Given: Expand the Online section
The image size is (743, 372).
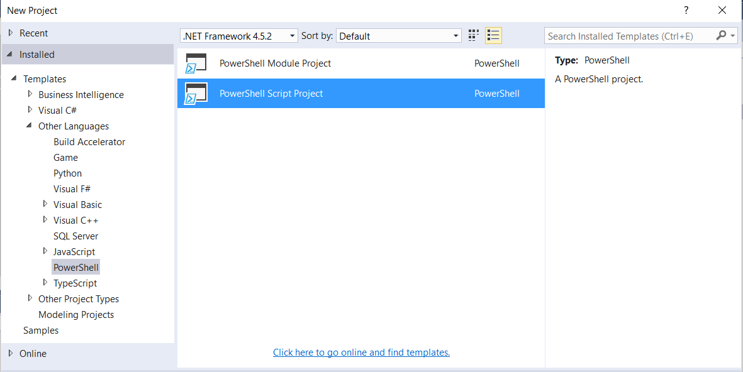Looking at the screenshot, I should pyautogui.click(x=11, y=353).
